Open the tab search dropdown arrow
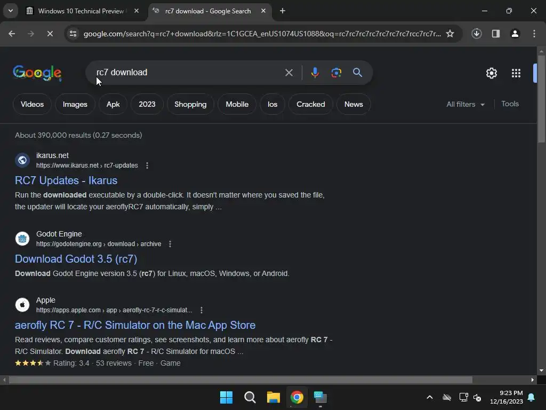Screen dimensions: 546x410 coord(11,11)
